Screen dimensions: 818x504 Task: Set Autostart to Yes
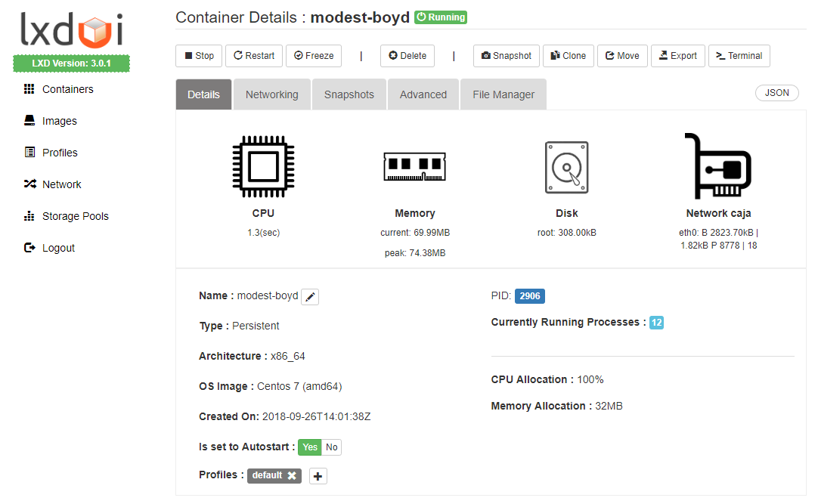[x=310, y=447]
